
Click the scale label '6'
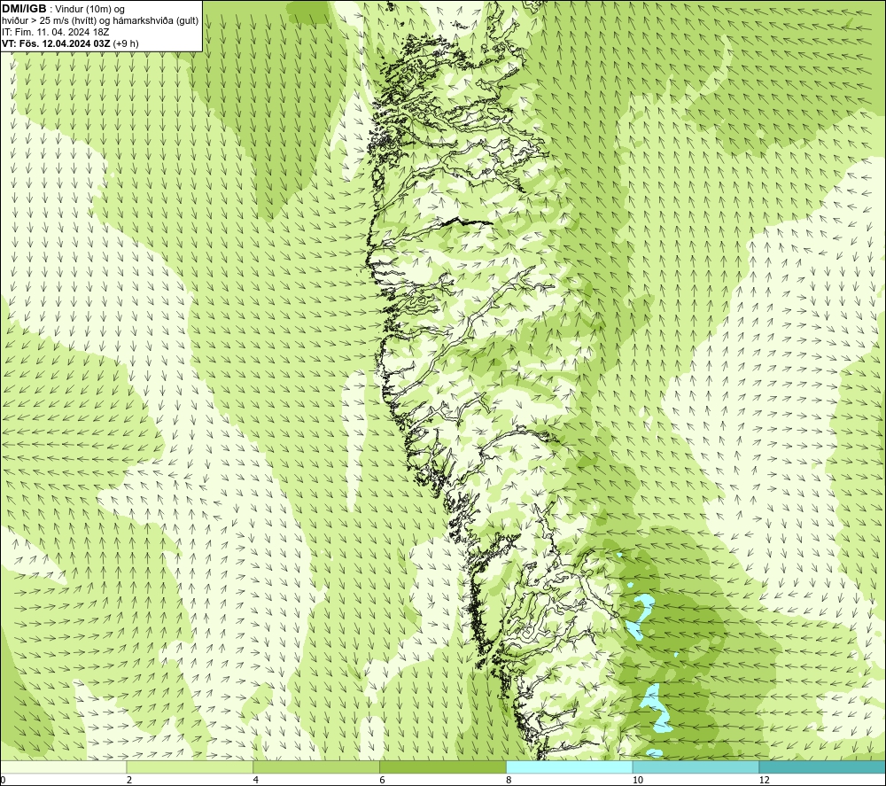point(383,780)
